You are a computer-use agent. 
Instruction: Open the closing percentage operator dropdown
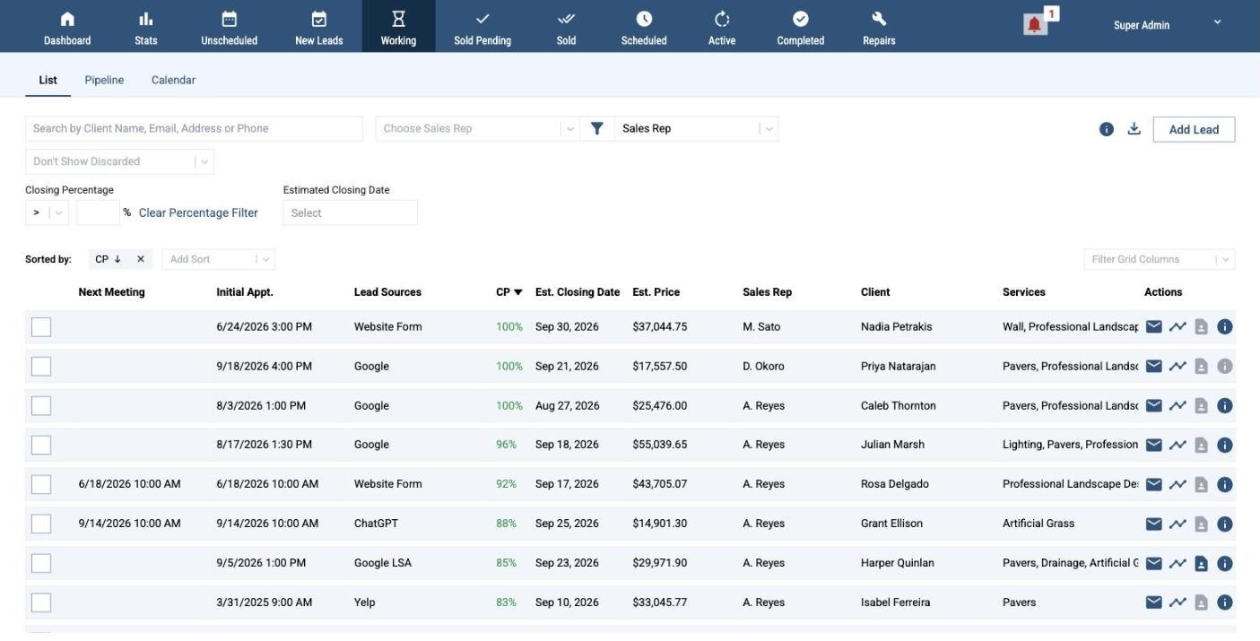(x=47, y=213)
